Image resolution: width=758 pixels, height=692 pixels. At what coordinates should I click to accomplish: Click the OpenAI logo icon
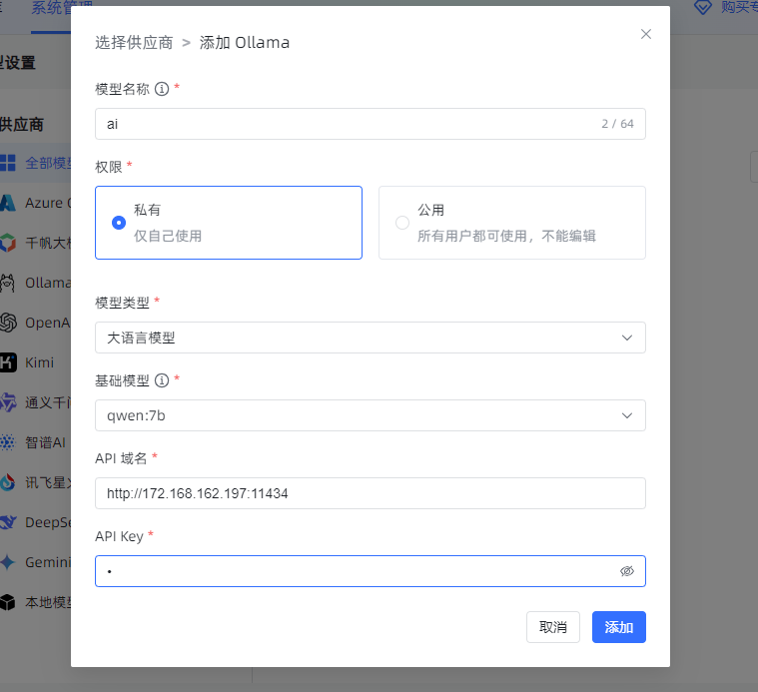tap(8, 323)
